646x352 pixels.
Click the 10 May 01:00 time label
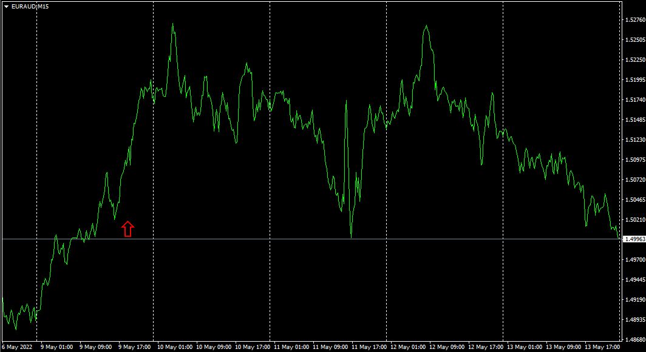(x=175, y=347)
